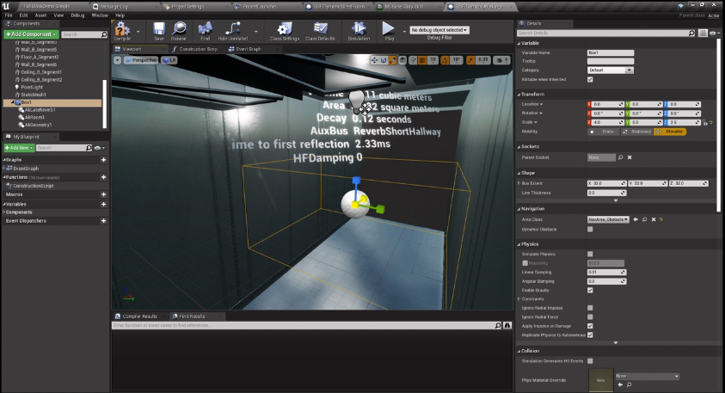Click the Phys Material Override thumbnail

[x=600, y=379]
